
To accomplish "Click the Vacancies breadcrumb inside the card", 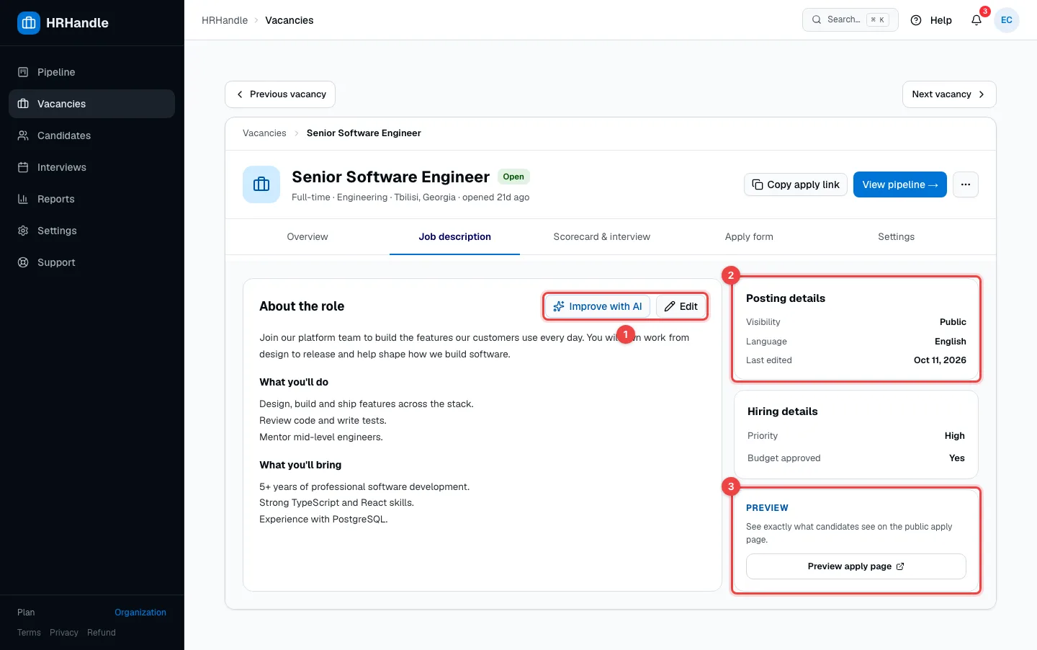I will [264, 133].
